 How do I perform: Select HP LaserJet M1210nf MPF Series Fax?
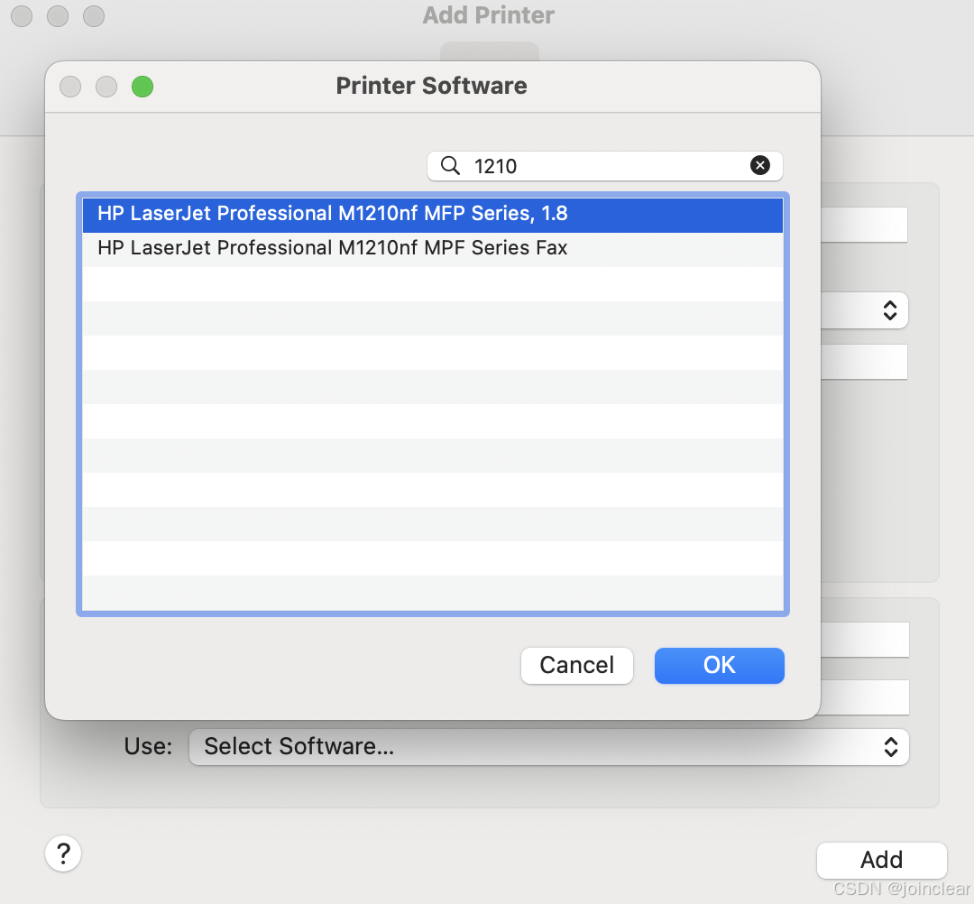pos(432,249)
